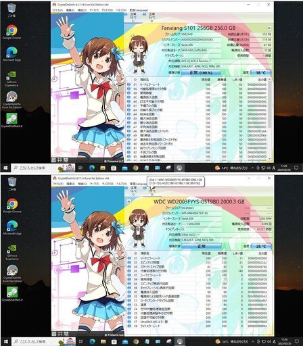
Task: Open notification center in the upper taskbar
Action: pos(296,168)
